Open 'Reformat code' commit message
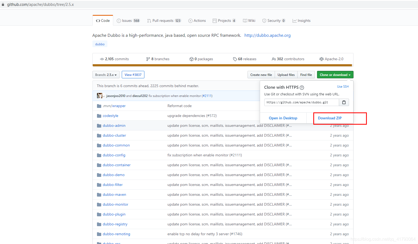The image size is (418, 244). point(180,106)
